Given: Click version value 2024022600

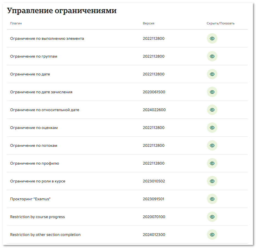Looking at the screenshot, I should (154, 110).
